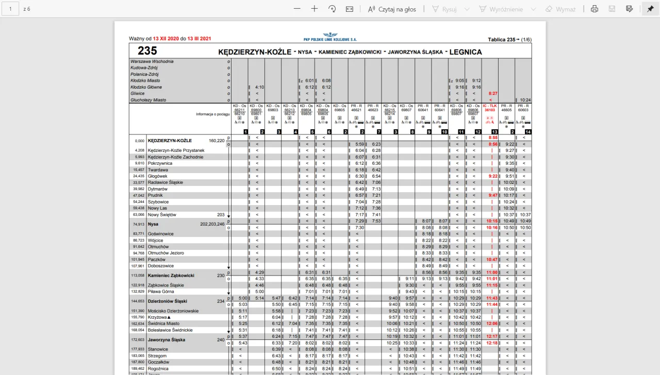This screenshot has height=375, width=660.
Task: Open the Wyróżnienie color options dropdown arrow
Action: [x=533, y=9]
